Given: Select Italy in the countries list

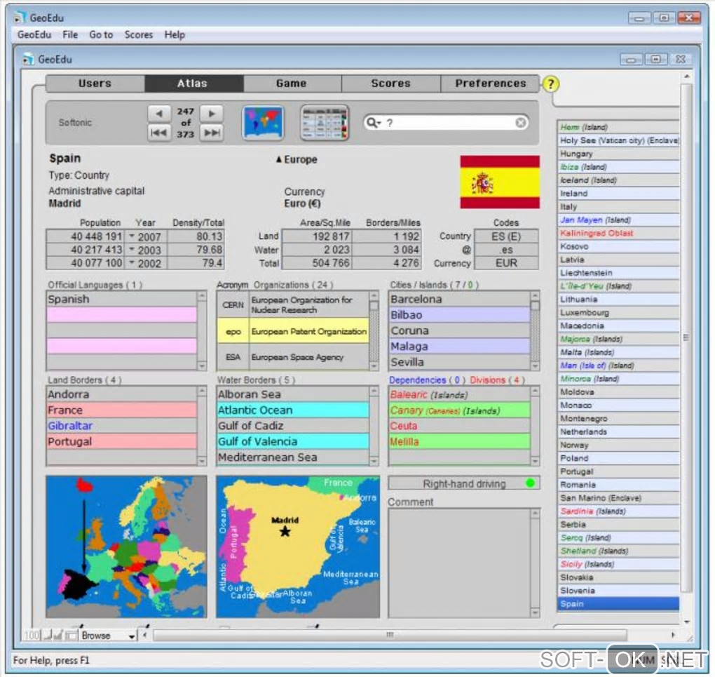Looking at the screenshot, I should point(618,206).
